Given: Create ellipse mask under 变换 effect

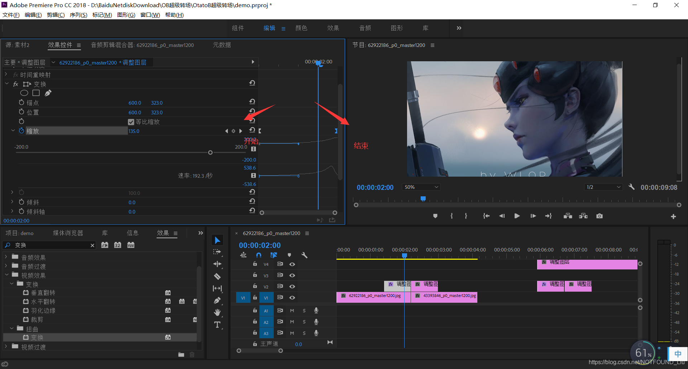Looking at the screenshot, I should click(24, 93).
